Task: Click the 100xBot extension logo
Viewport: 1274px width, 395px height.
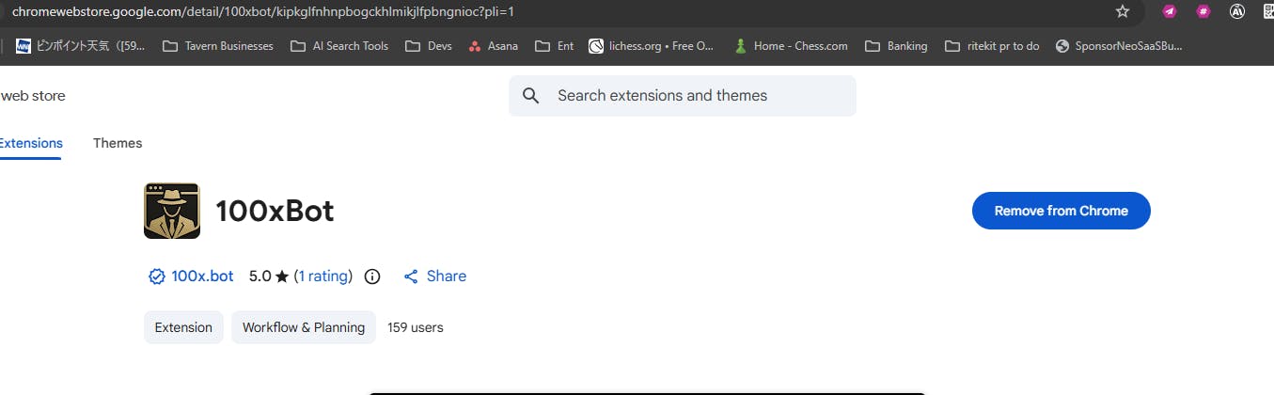Action: coord(172,211)
